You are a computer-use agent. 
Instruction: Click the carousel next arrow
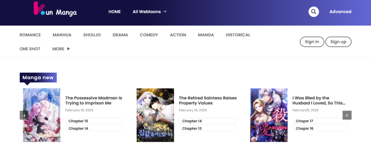347,115
